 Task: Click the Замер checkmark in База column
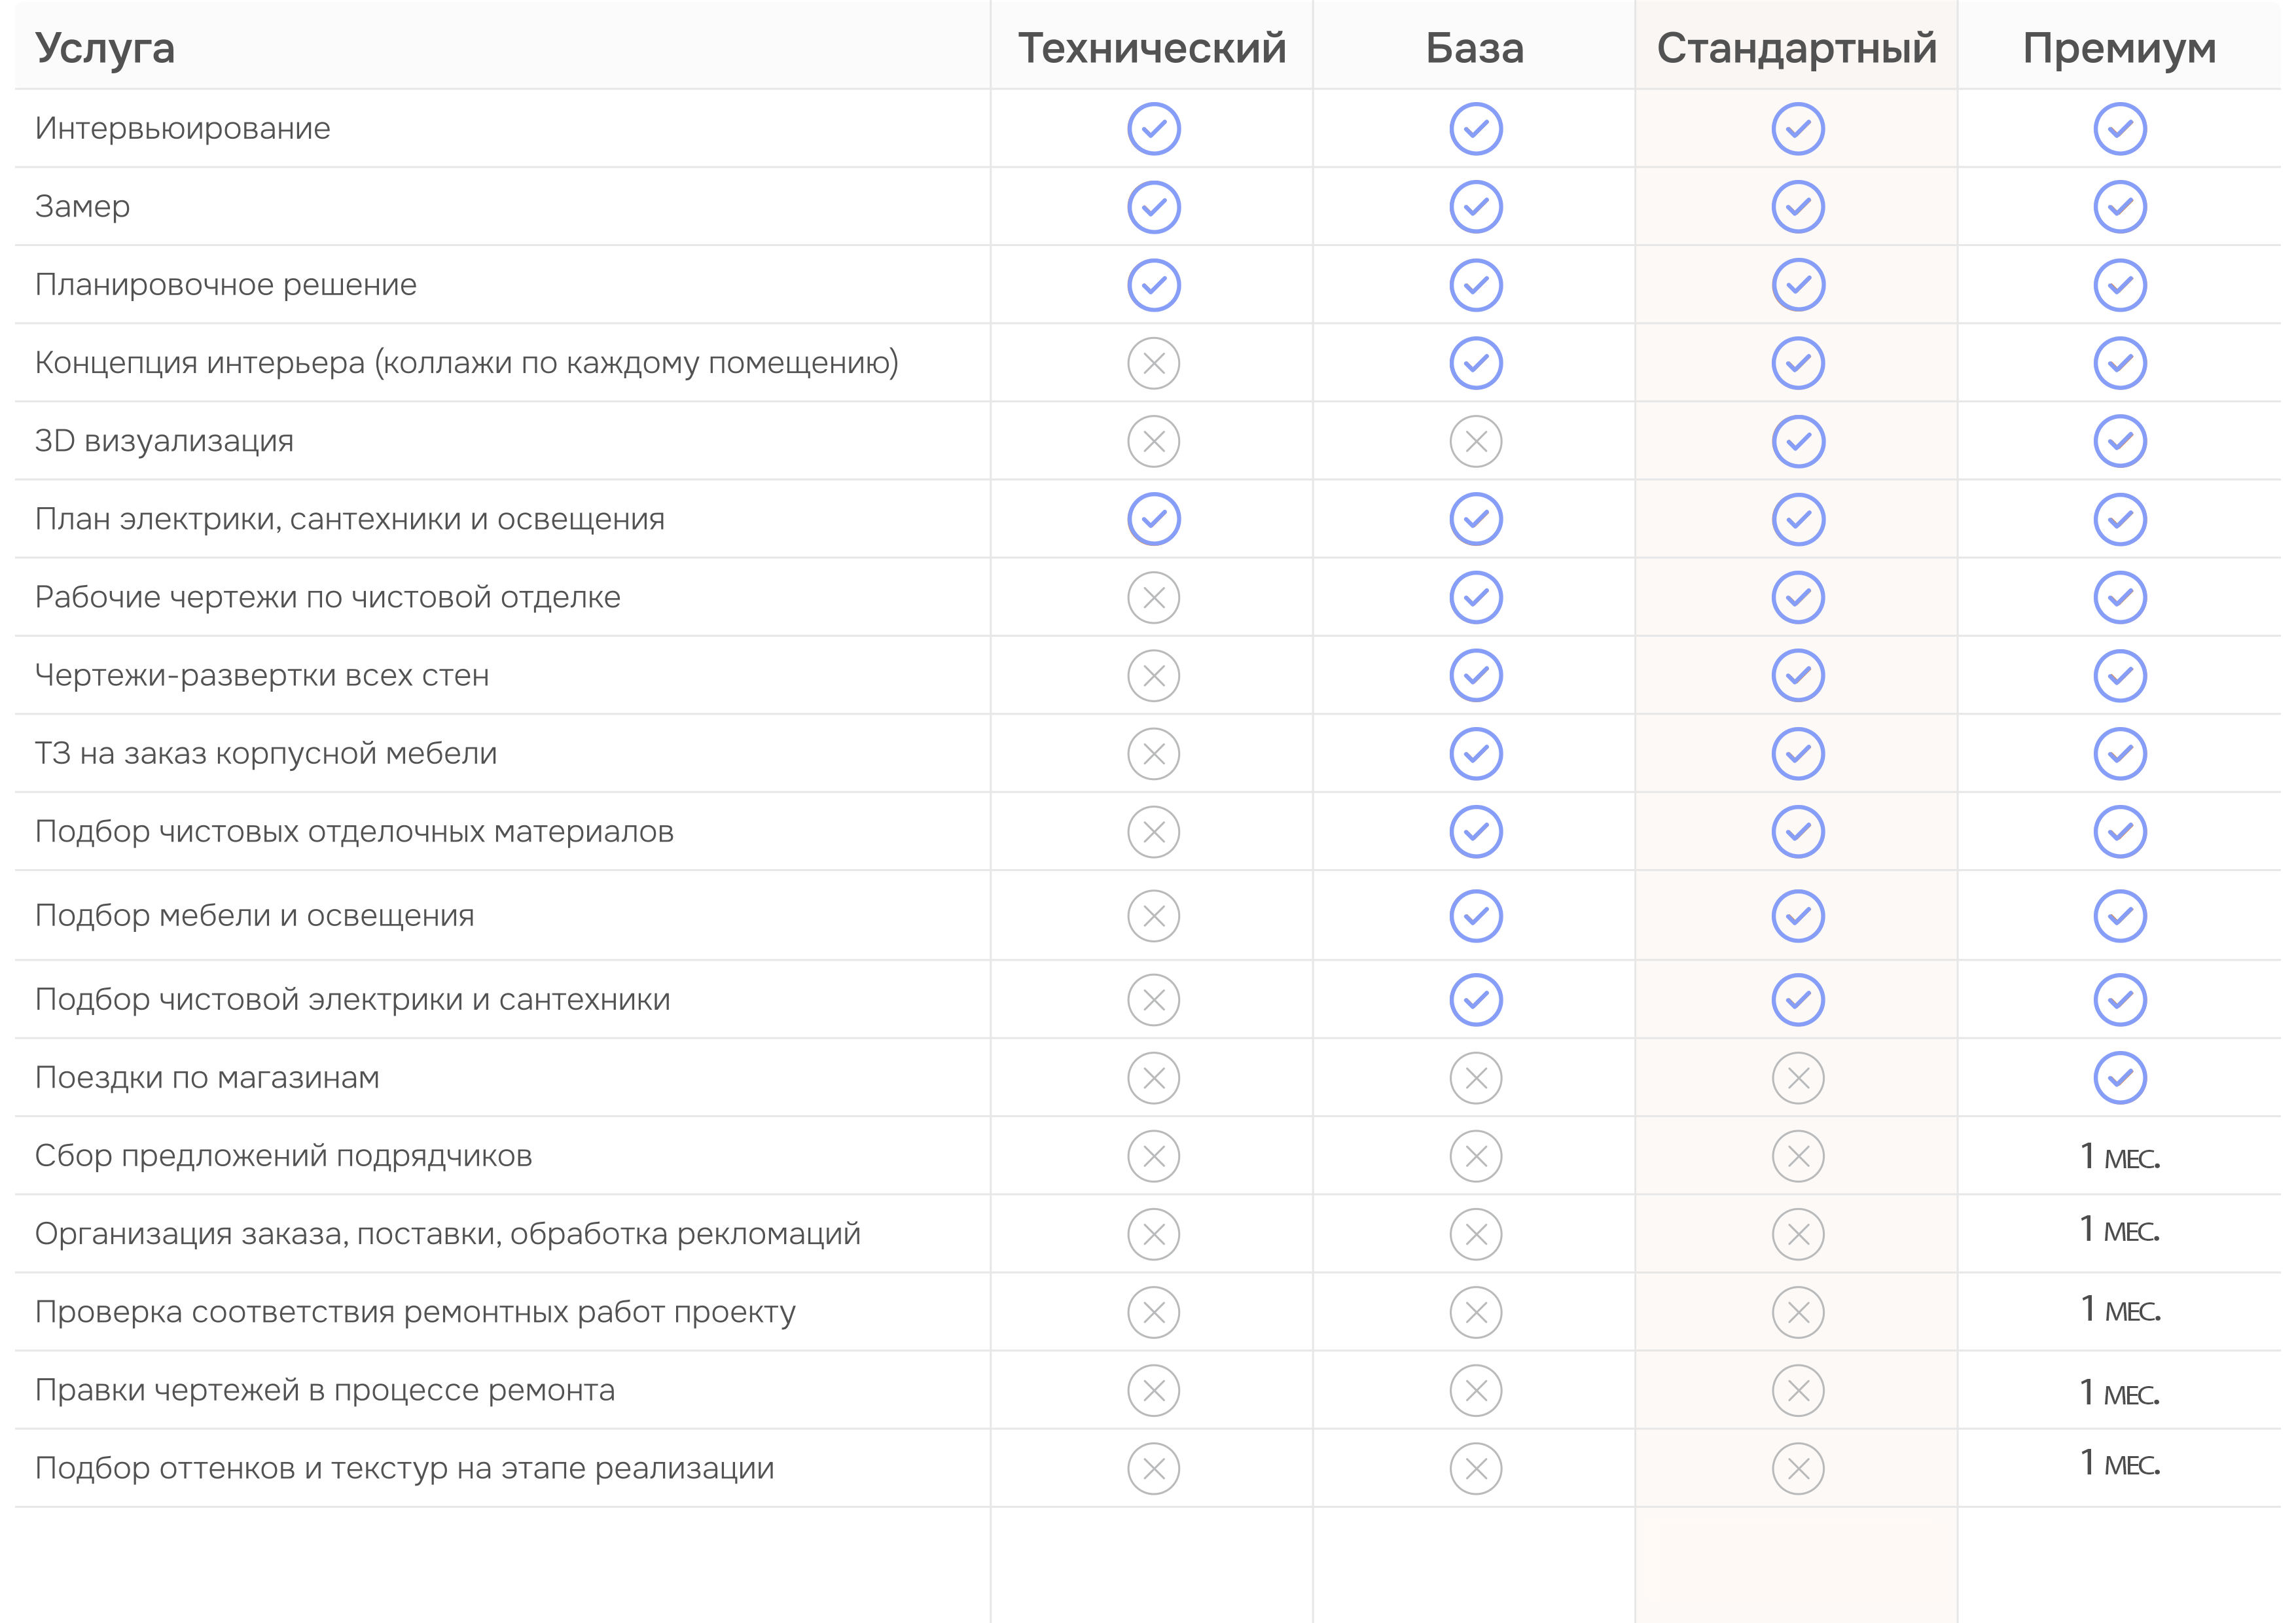tap(1475, 207)
